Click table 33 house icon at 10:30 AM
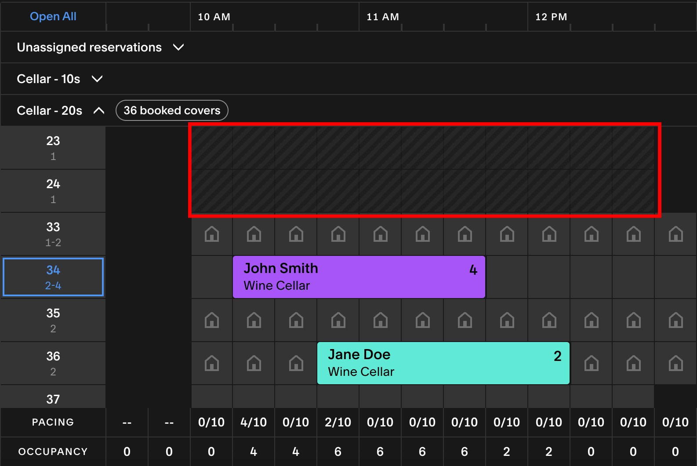 [x=296, y=234]
